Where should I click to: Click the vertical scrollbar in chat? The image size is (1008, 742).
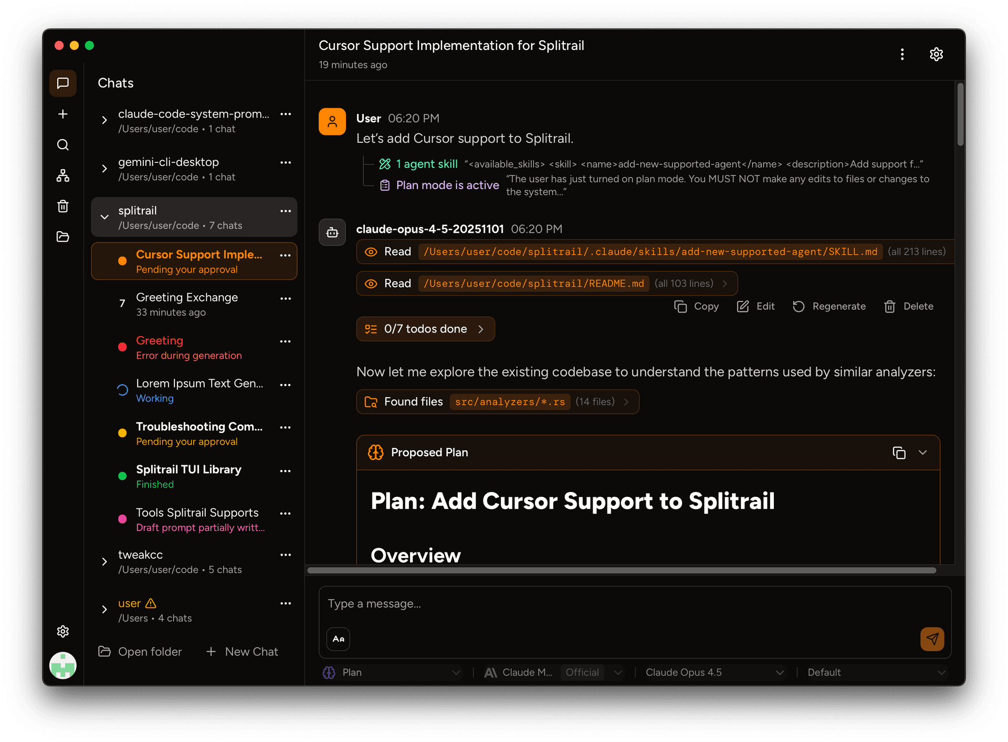[960, 114]
